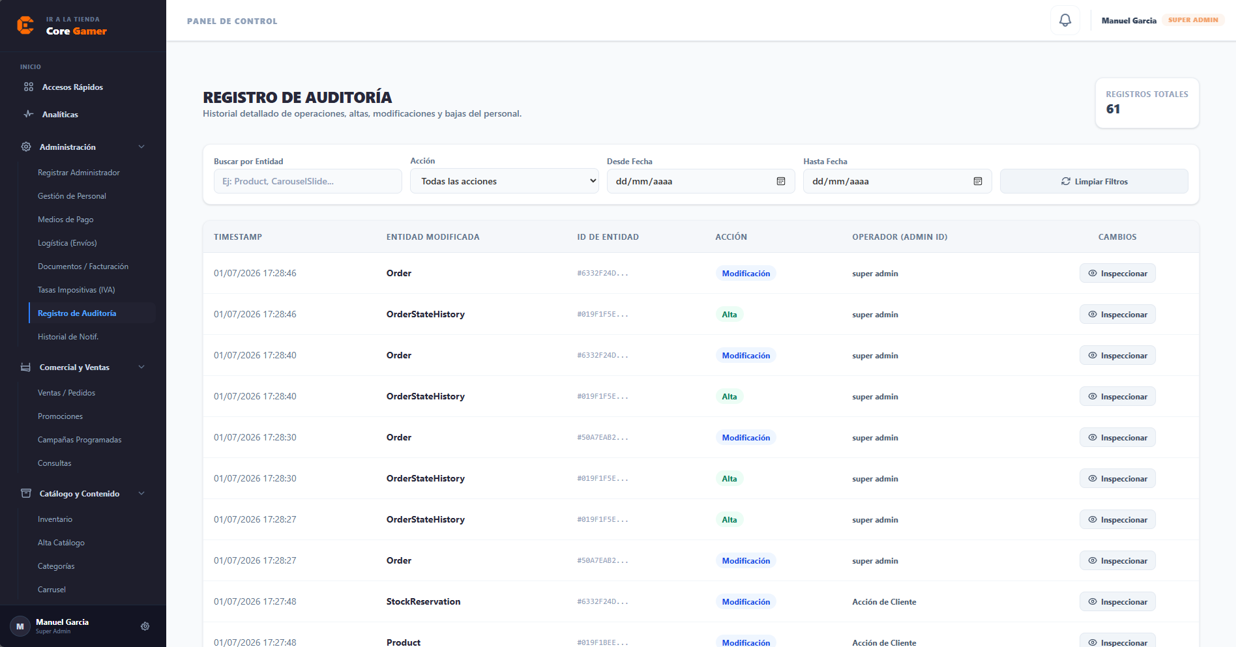Image resolution: width=1236 pixels, height=647 pixels.
Task: Inspect OrderStateHistory row at 17:28:40
Action: [1117, 396]
